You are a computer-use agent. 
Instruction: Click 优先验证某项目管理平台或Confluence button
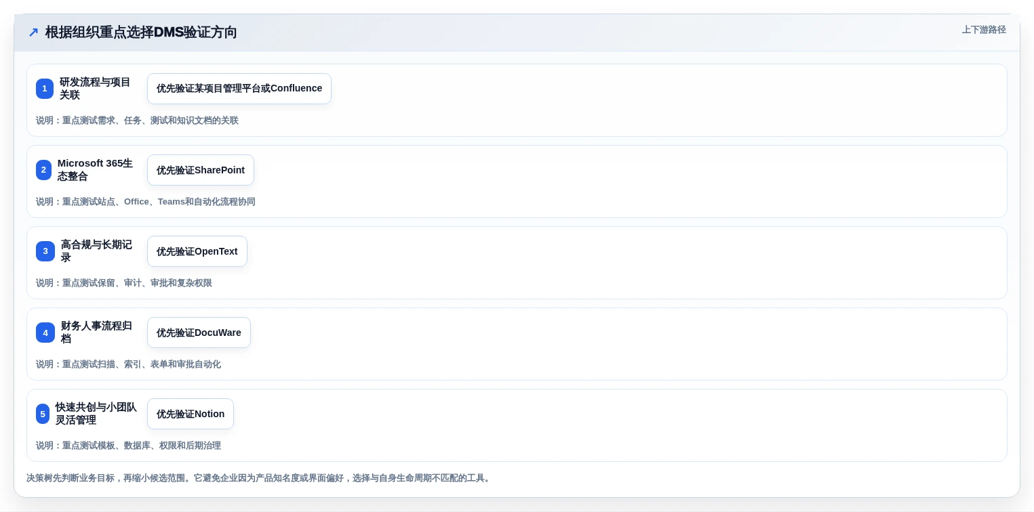[x=239, y=89]
